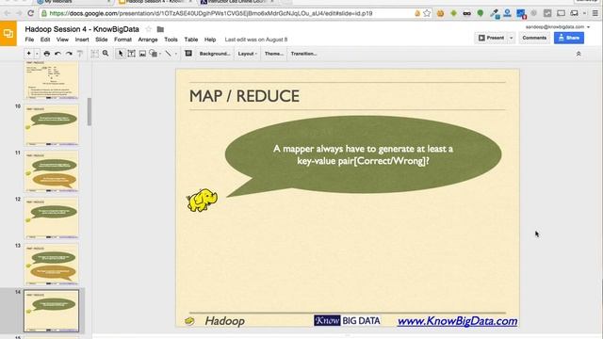Open the Layout dropdown
The width and height of the screenshot is (603, 339).
click(247, 54)
